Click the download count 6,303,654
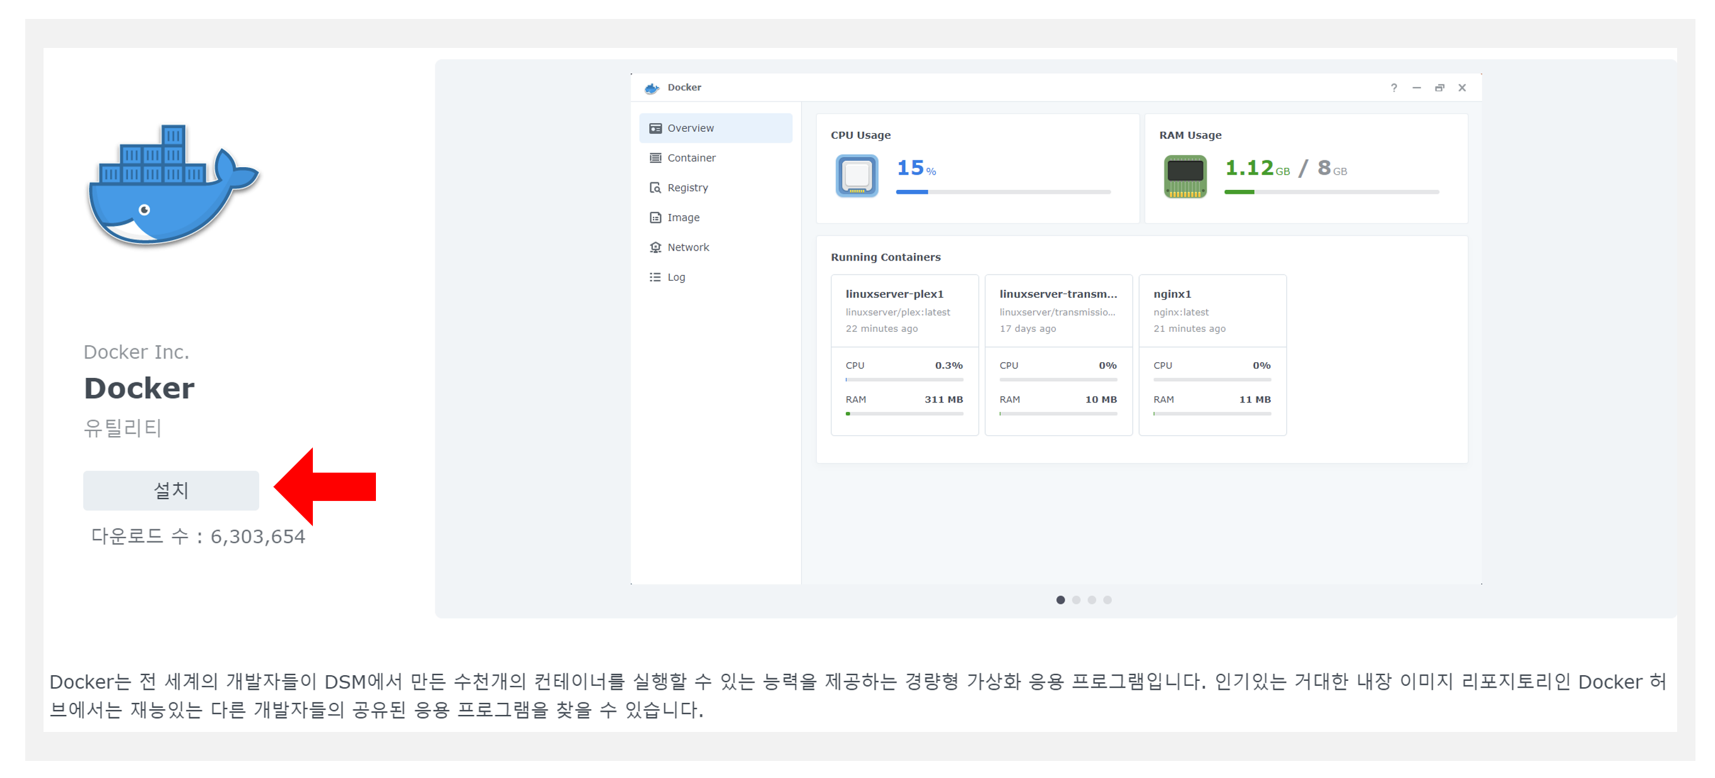1715x778 pixels. click(x=257, y=537)
